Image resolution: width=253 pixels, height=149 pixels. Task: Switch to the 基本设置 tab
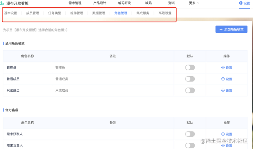(x=11, y=13)
